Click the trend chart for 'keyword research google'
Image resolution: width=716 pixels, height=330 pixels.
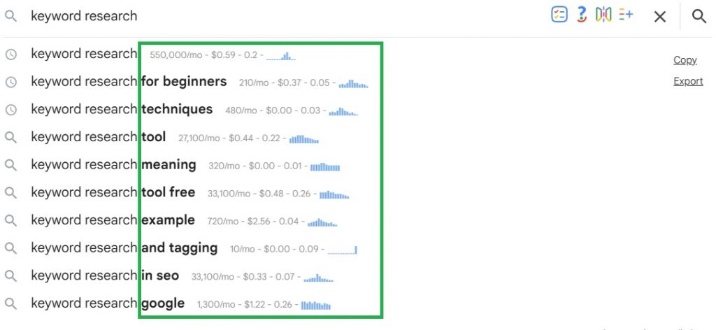click(x=315, y=305)
